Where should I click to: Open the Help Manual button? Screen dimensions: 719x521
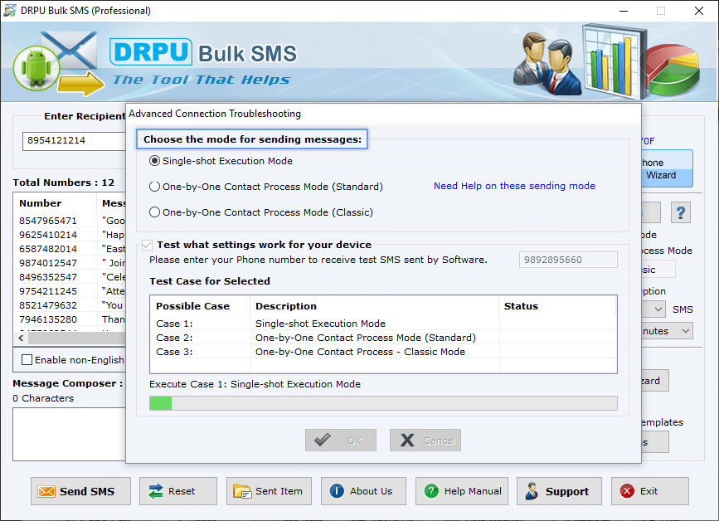coord(462,491)
